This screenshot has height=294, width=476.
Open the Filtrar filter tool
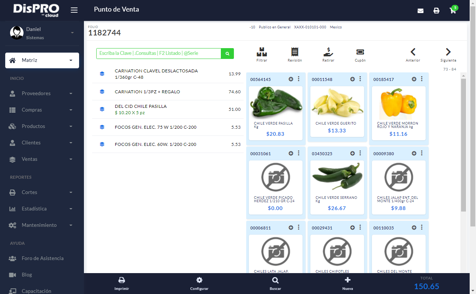click(262, 55)
